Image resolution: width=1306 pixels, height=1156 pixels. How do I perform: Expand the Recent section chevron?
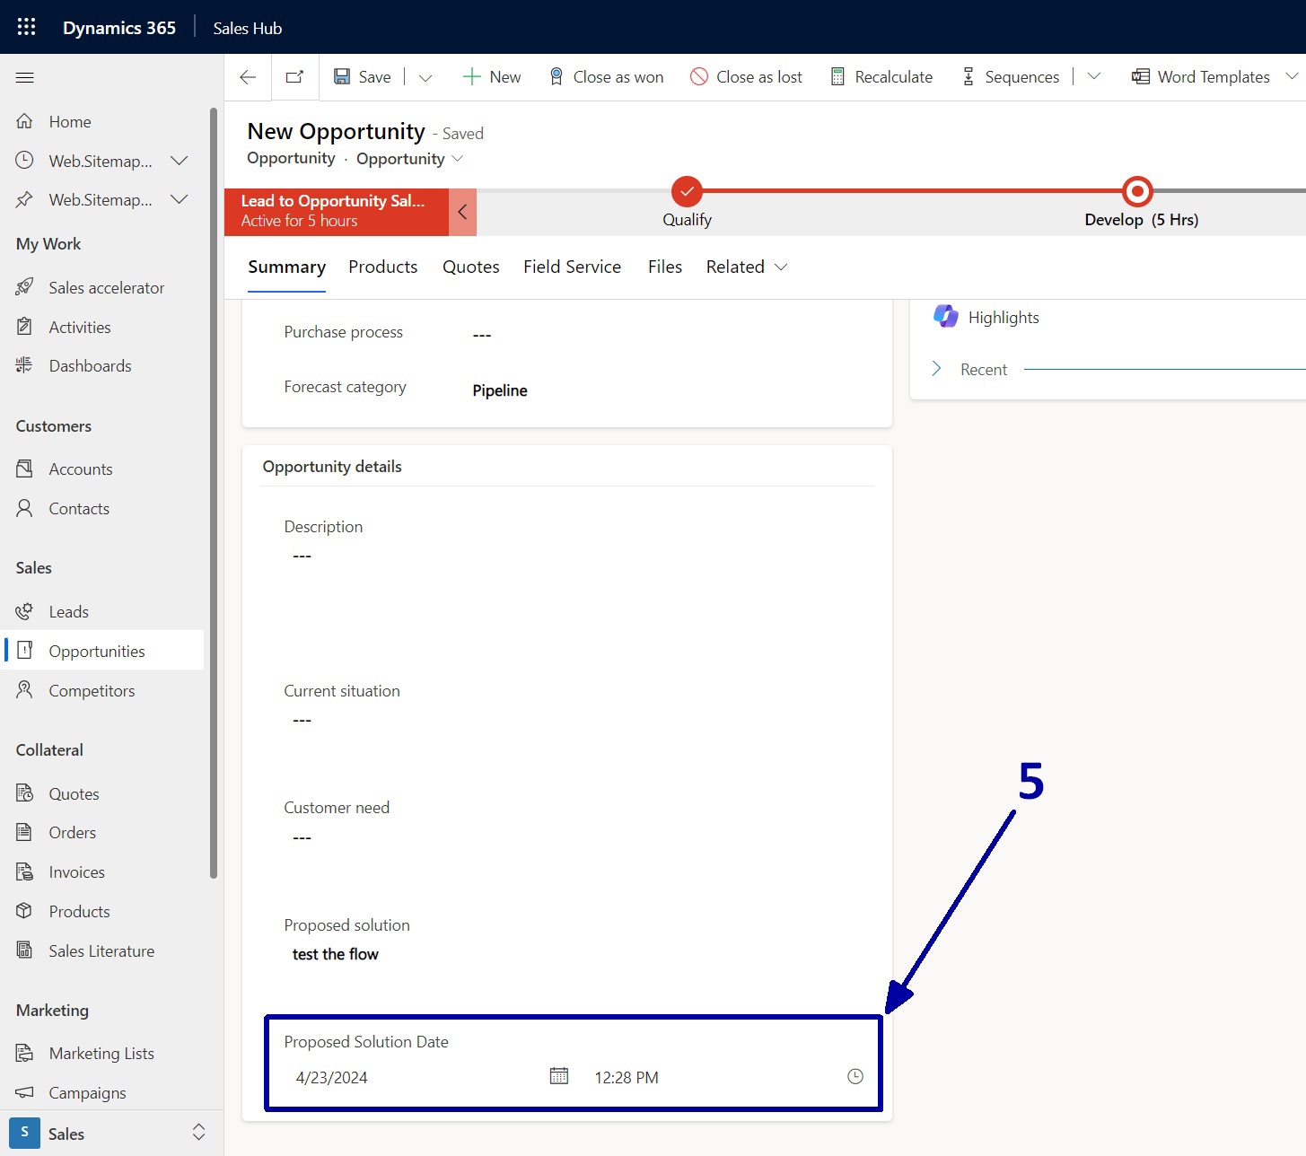(x=937, y=369)
